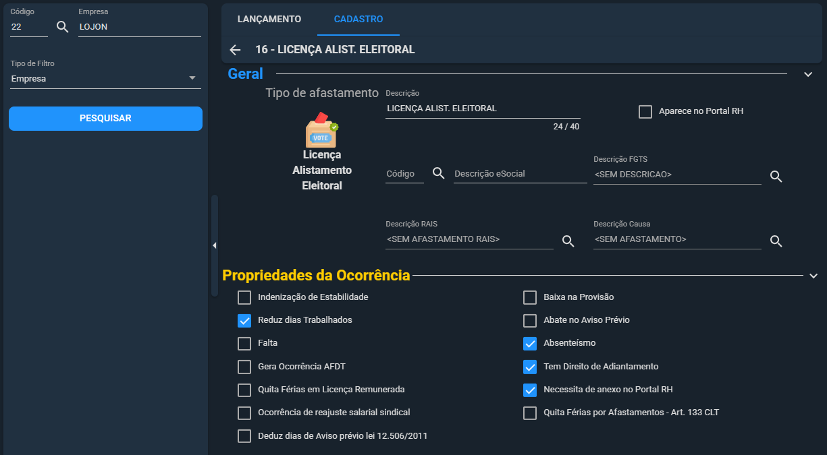Click the Descrição eSocial field
This screenshot has width=827, height=455.
coord(521,174)
